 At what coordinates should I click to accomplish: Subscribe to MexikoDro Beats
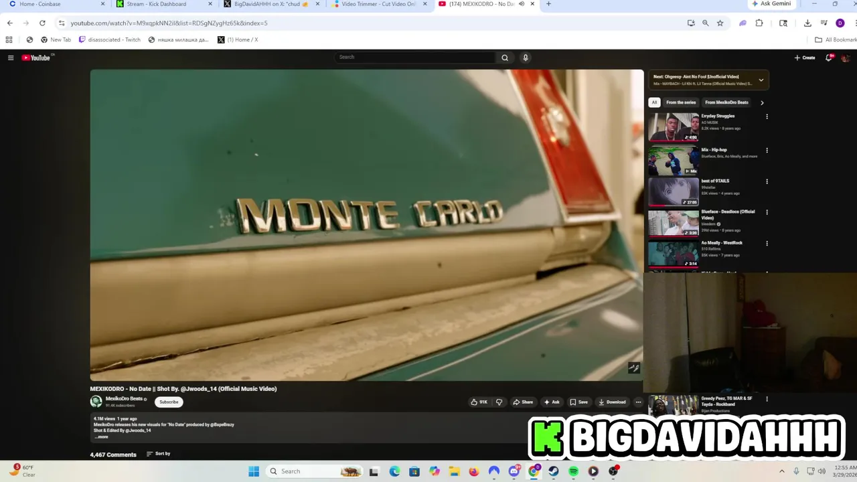[x=169, y=402]
